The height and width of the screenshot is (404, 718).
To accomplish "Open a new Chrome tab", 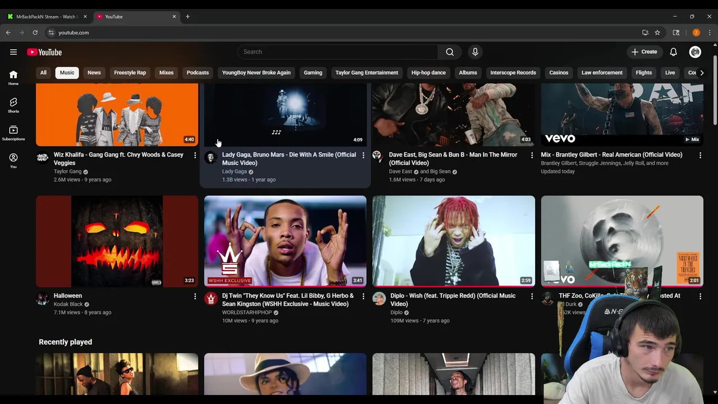I will point(187,16).
